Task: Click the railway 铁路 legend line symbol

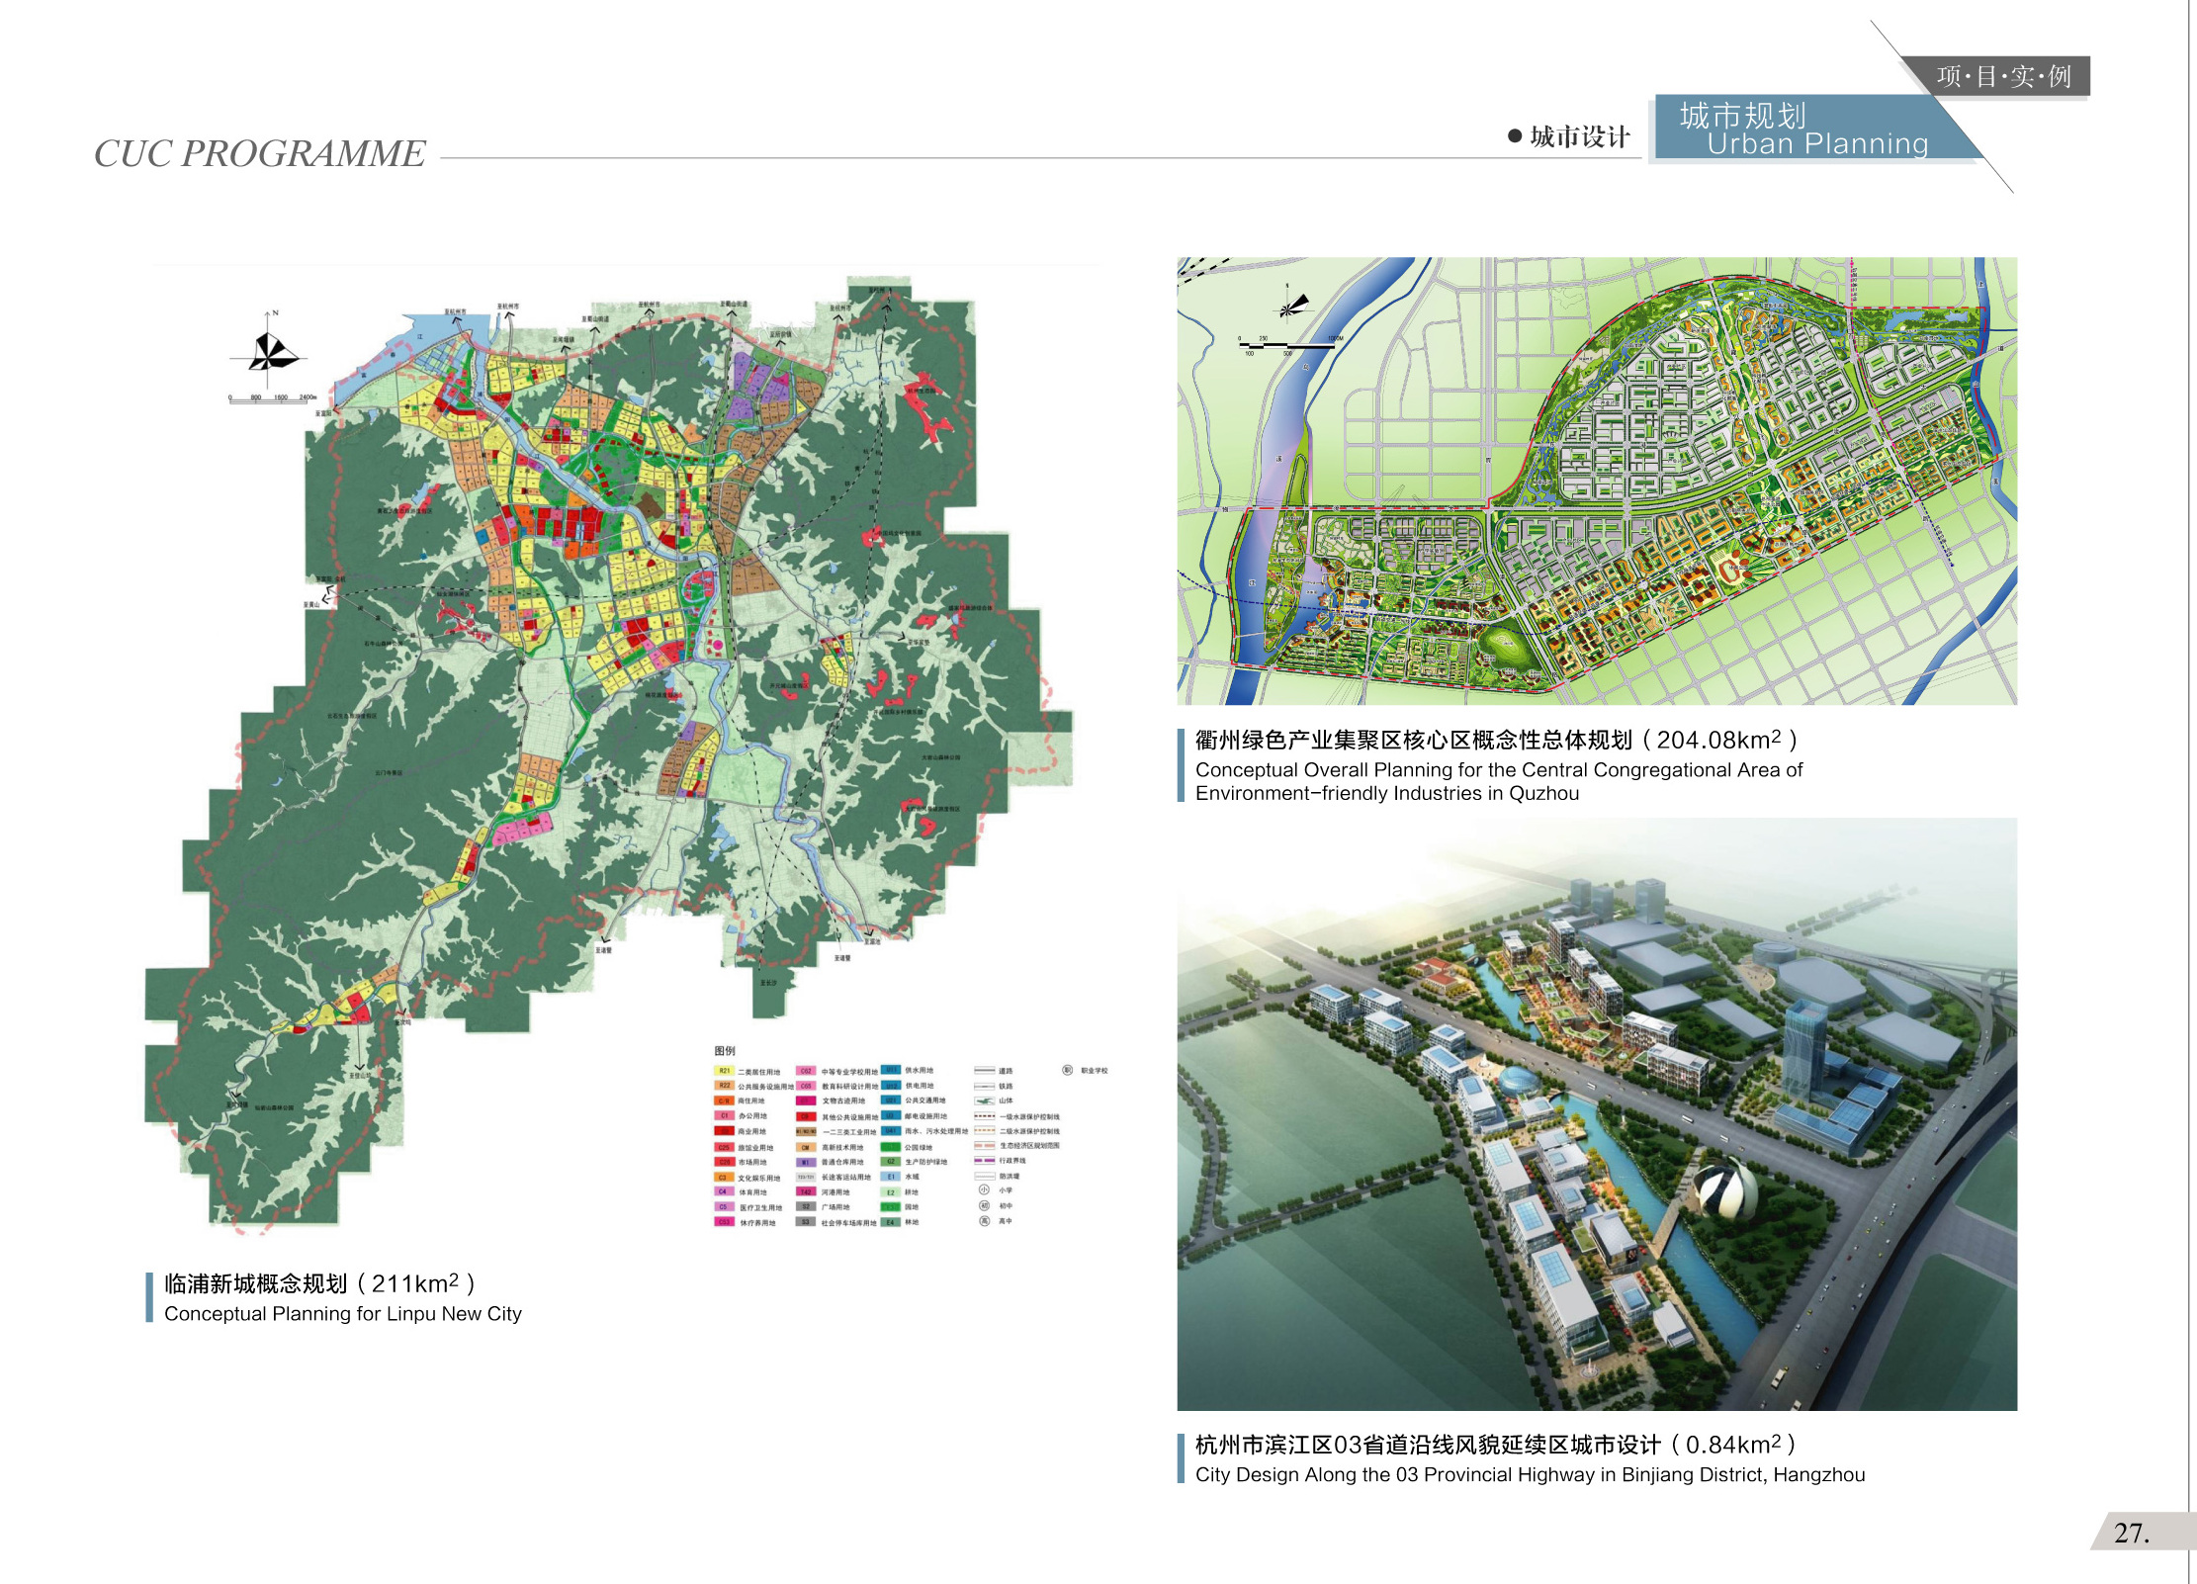Action: [984, 1086]
